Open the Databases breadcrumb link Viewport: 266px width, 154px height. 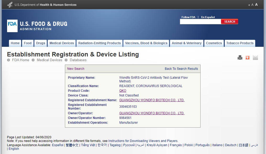click(x=78, y=60)
